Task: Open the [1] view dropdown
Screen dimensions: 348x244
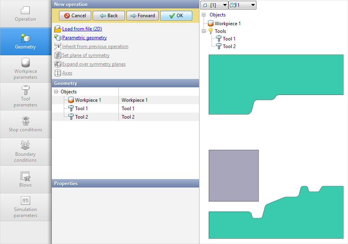Action: [214, 5]
